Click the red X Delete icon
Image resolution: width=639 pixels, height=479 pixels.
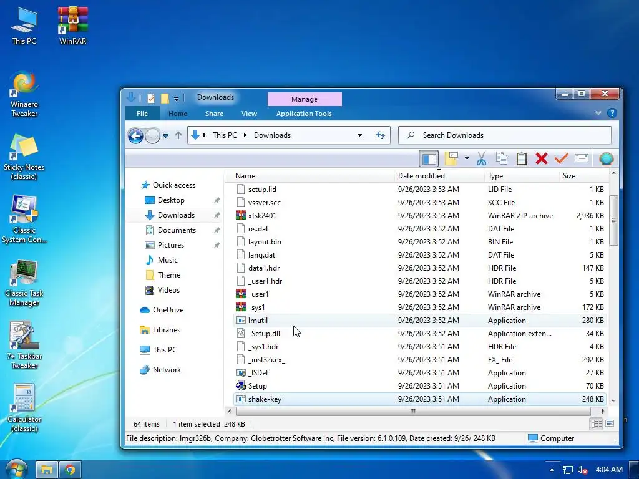tap(542, 158)
